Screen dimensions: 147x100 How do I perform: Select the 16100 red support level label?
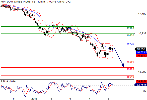(x=130, y=69)
